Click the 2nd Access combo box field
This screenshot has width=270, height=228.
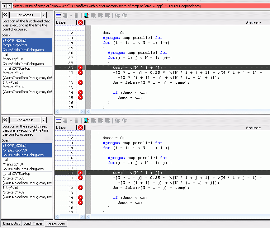point(25,120)
